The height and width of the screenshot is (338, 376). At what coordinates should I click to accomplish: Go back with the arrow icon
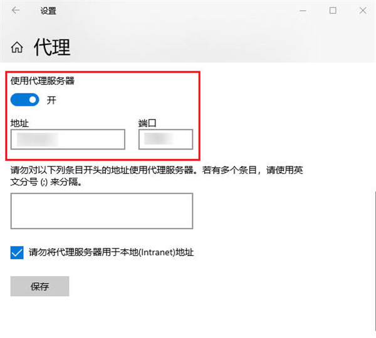click(x=16, y=10)
